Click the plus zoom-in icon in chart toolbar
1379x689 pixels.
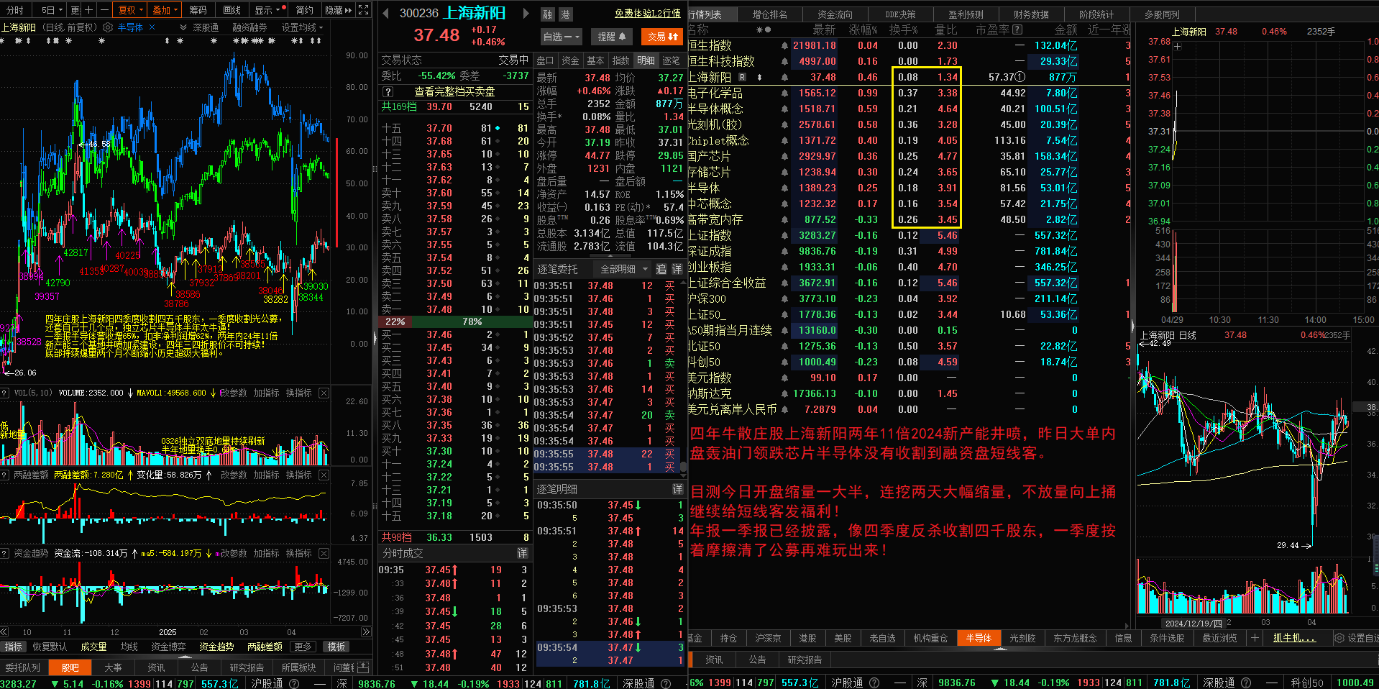coord(89,10)
